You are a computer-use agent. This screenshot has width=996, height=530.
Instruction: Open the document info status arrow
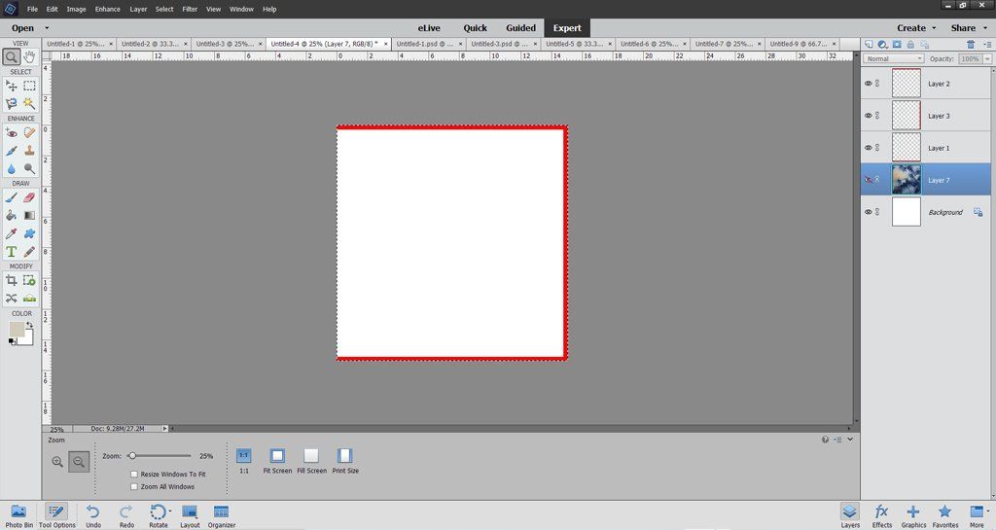[x=164, y=429]
